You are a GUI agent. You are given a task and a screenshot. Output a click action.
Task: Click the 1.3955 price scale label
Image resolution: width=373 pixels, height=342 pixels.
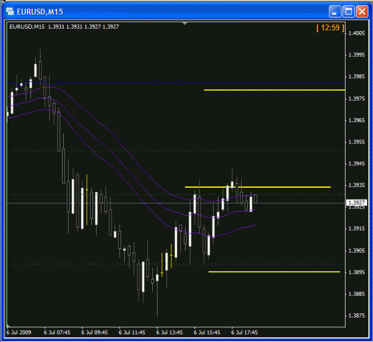tap(356, 142)
